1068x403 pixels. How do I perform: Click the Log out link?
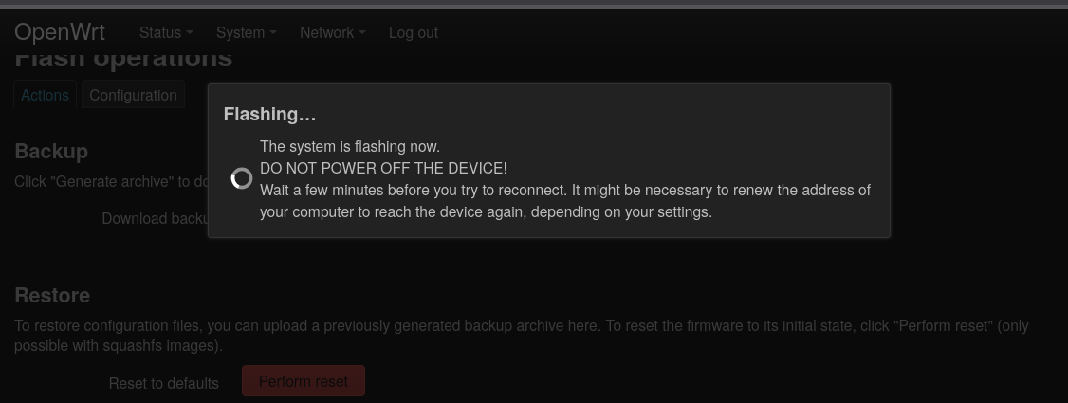(413, 32)
